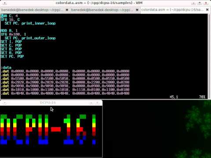
Task: Click the cursor position '45,1' in status line
Action: 174,97
